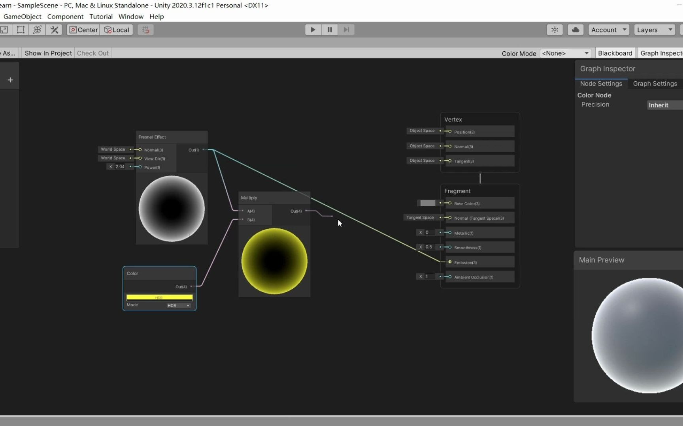Screen dimensions: 683x426
Task: Toggle pivot between Center and Pivot
Action: (83, 30)
